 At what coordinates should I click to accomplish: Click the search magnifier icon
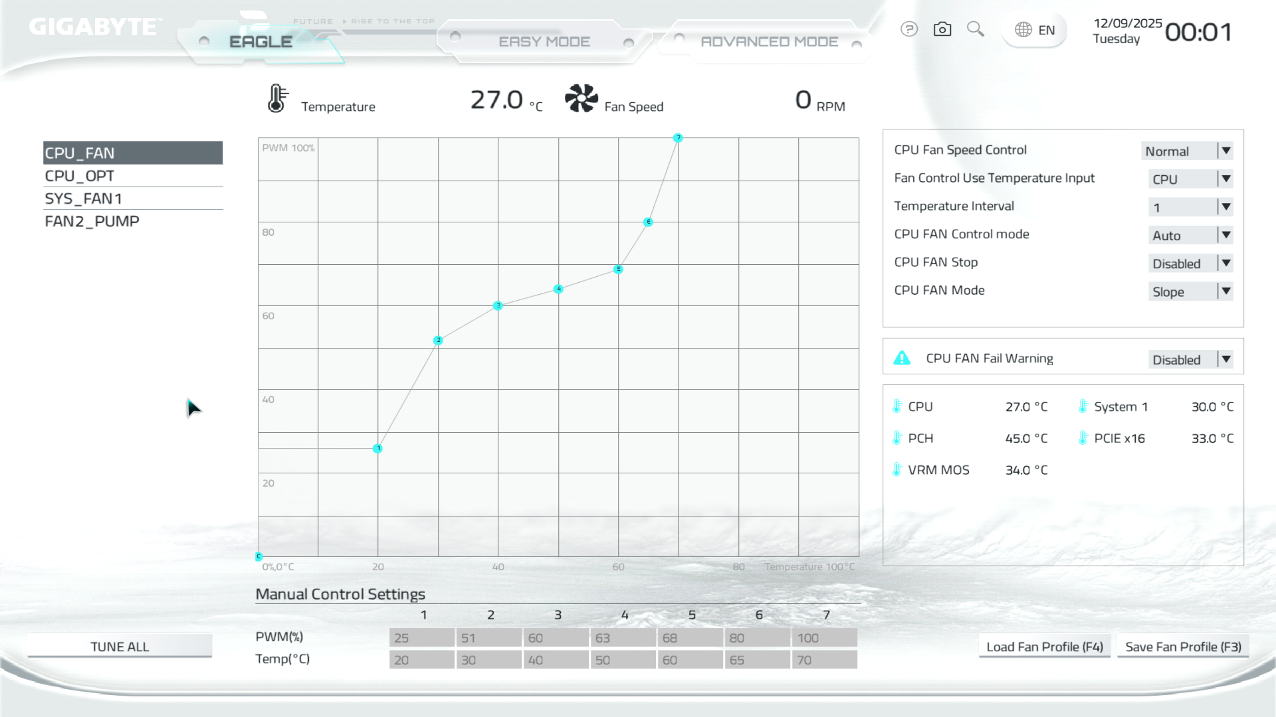(x=975, y=29)
